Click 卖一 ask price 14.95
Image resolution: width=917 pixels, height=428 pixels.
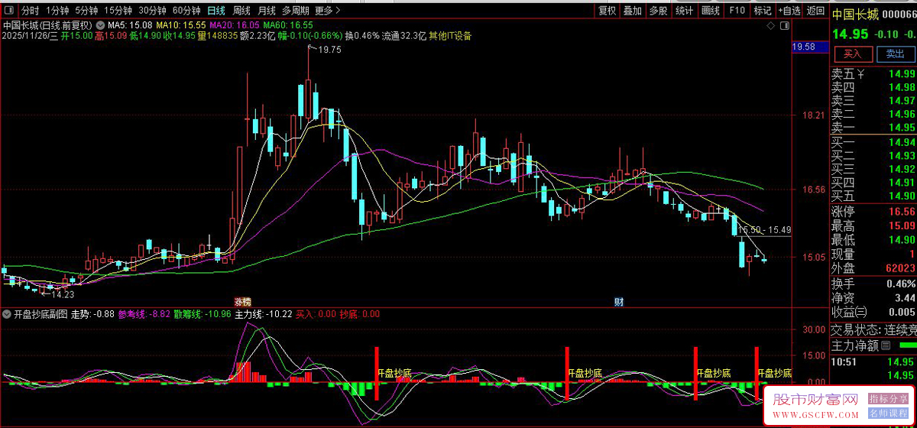tap(901, 128)
